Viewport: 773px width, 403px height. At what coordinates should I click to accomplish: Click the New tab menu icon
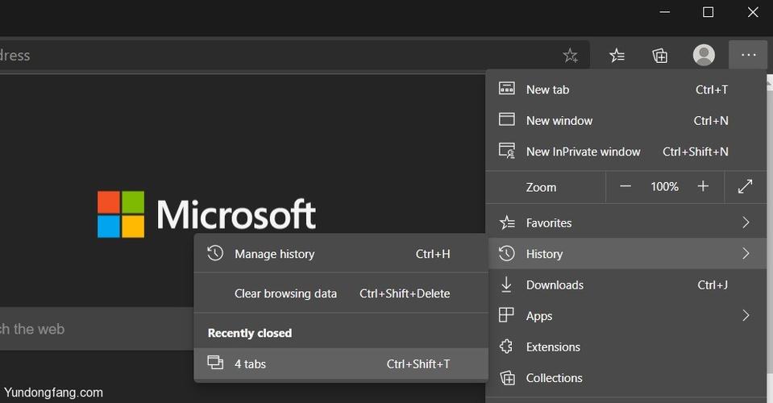tap(507, 89)
